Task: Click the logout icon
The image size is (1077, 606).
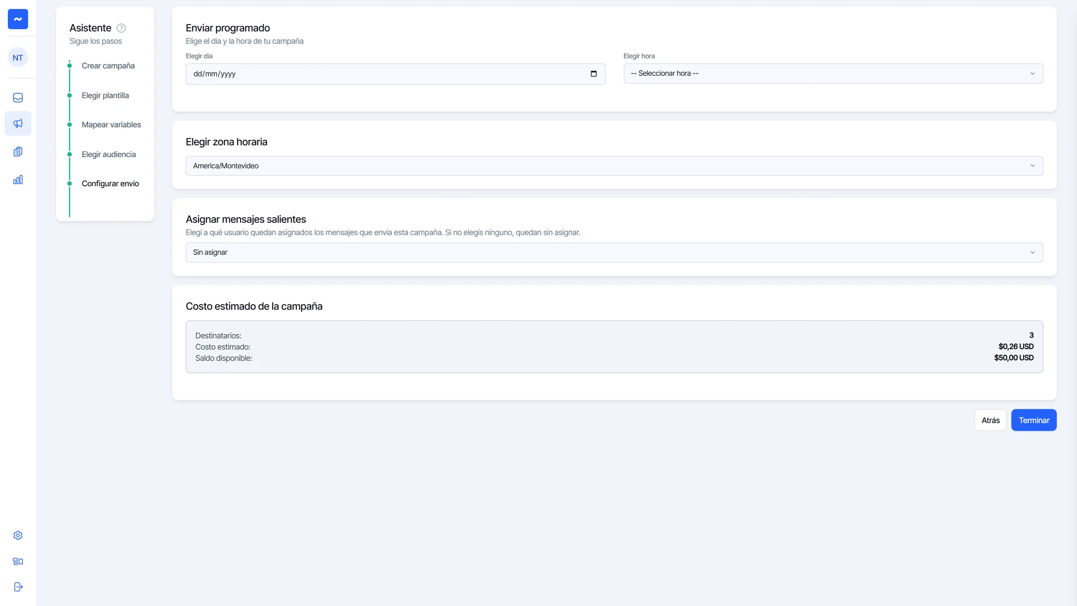Action: 18,587
